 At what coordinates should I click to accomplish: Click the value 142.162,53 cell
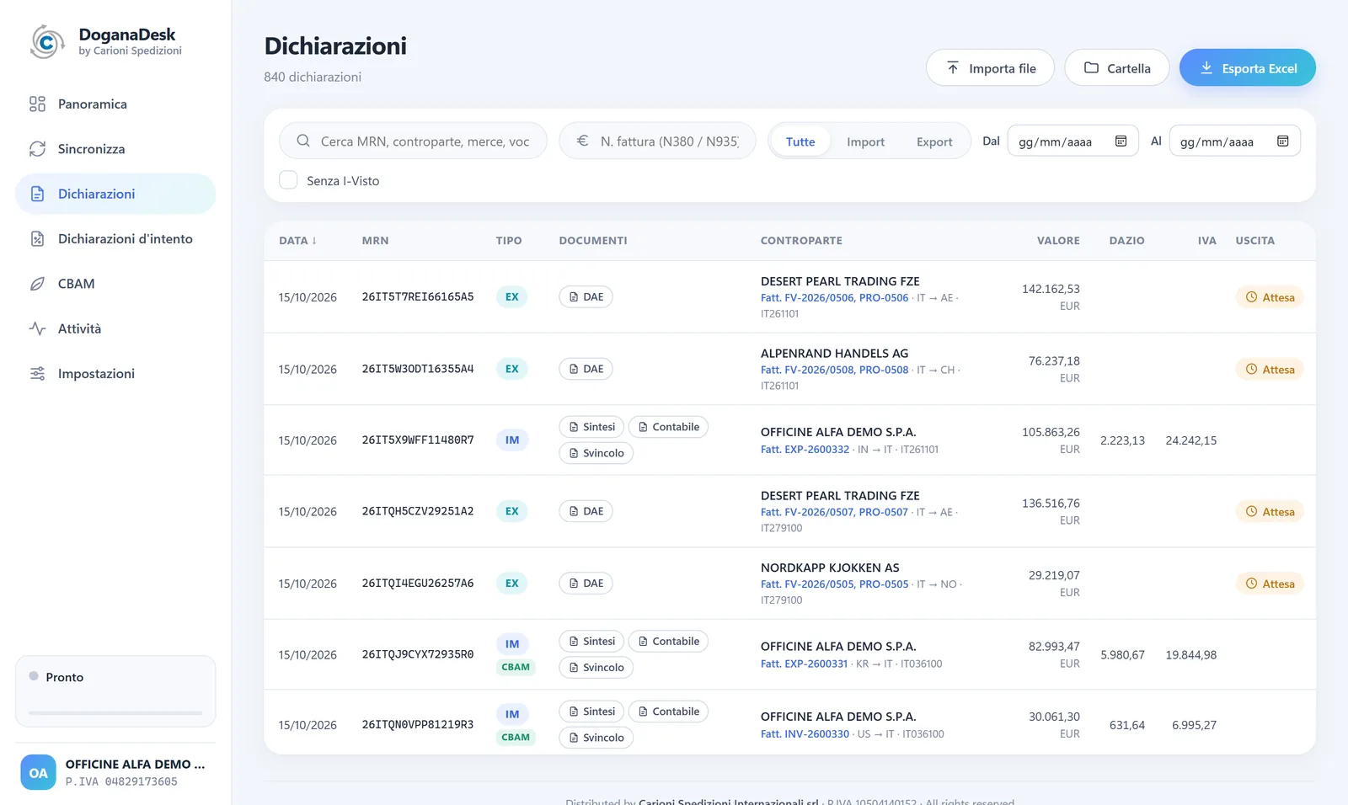pyautogui.click(x=1051, y=289)
